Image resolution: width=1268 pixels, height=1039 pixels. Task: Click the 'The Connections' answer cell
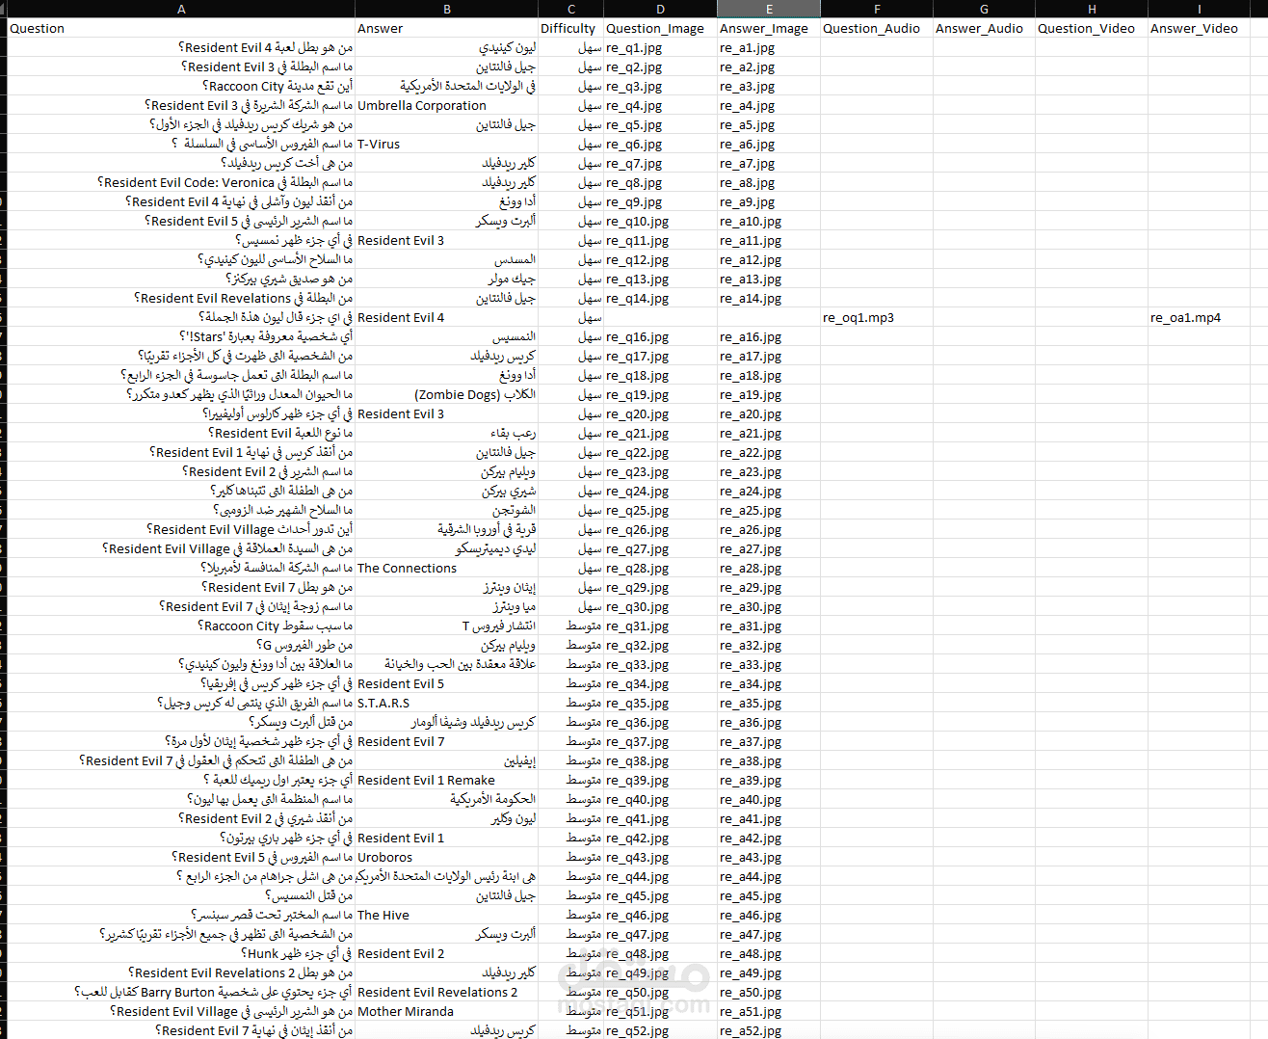(446, 568)
